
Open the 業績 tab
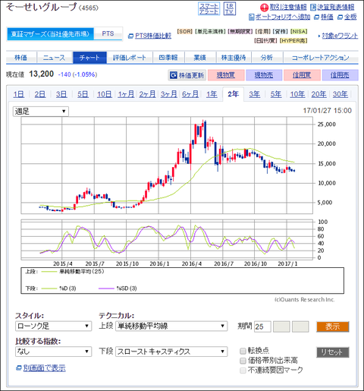click(x=200, y=58)
